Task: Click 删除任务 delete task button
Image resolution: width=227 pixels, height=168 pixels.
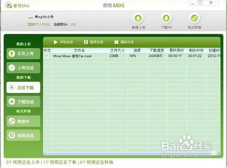Action: coord(124,42)
